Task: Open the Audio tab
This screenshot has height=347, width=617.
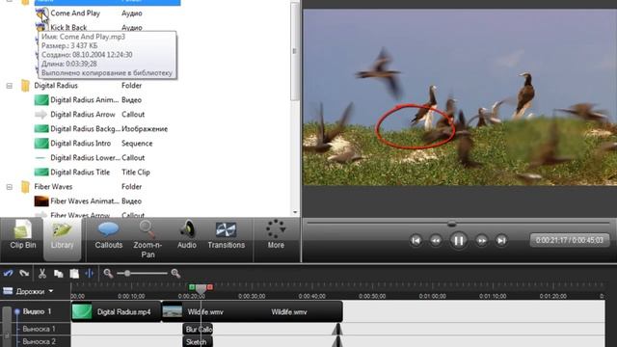Action: 186,235
